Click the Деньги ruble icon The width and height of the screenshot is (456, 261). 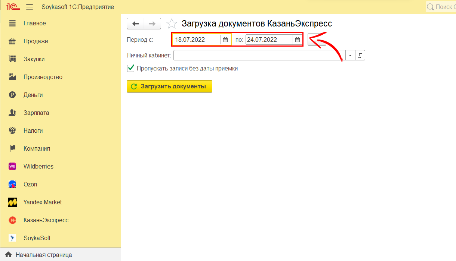(x=12, y=95)
